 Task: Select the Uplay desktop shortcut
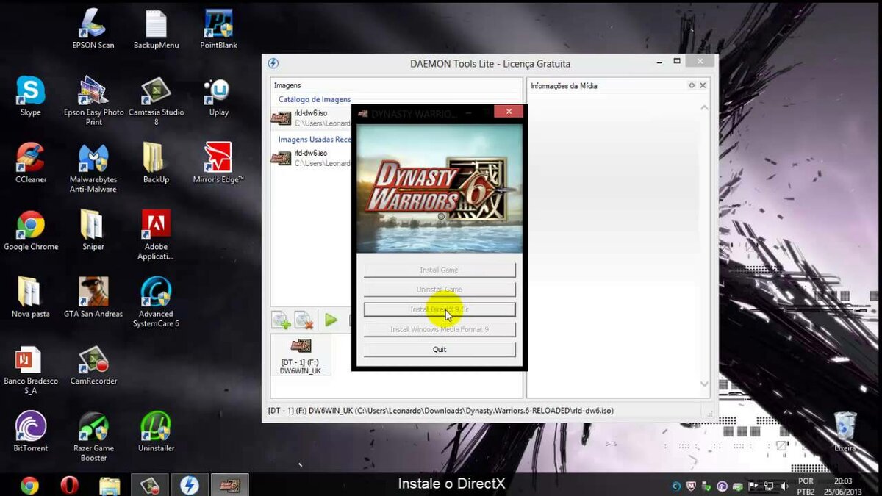coord(218,96)
